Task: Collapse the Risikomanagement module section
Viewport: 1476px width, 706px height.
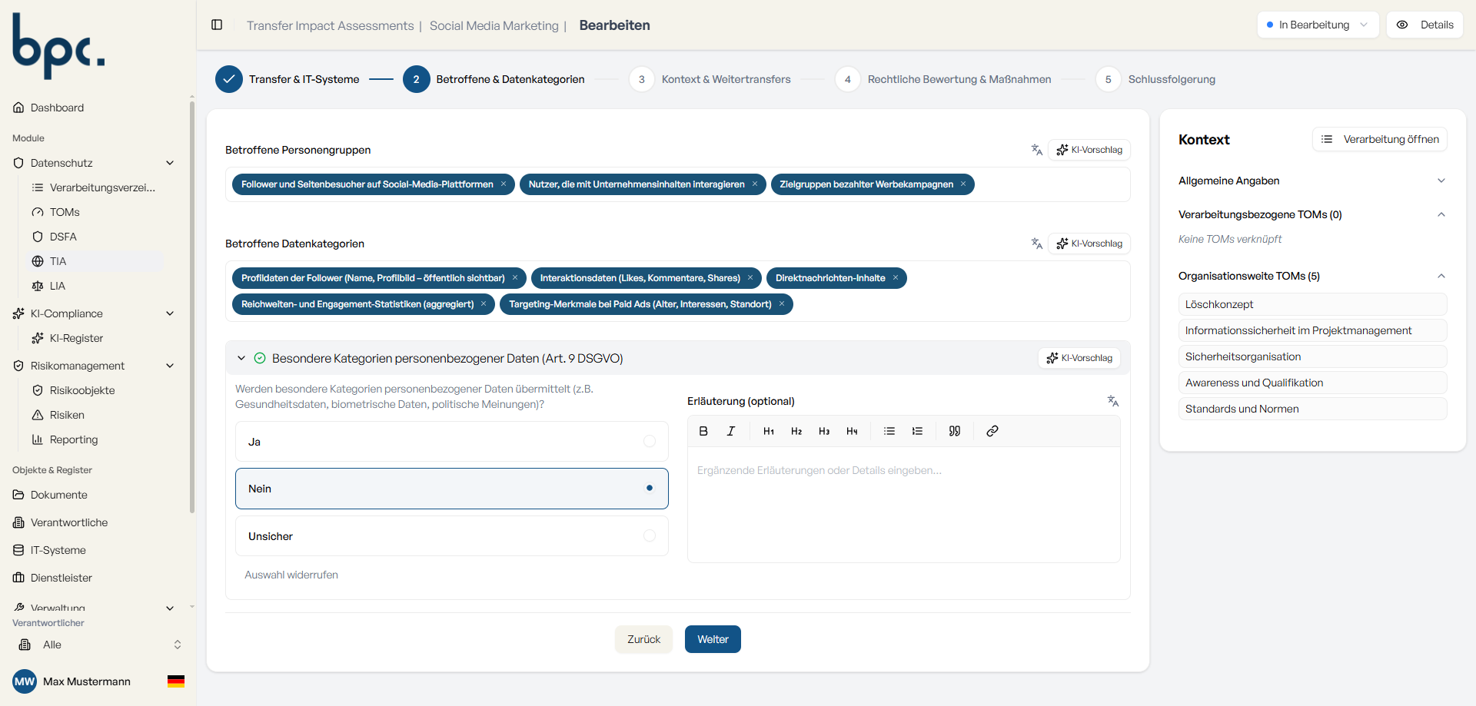Action: point(170,366)
